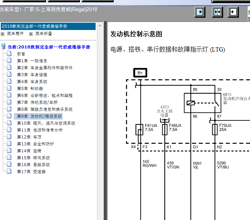This screenshot has height=220, width=250.
Task: Click the page icon beside 第11章
Action: pyautogui.click(x=9, y=130)
